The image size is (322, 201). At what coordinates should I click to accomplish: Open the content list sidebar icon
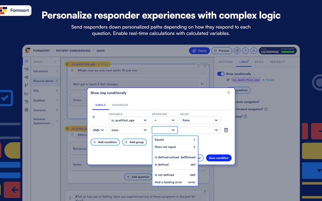tap(26, 61)
